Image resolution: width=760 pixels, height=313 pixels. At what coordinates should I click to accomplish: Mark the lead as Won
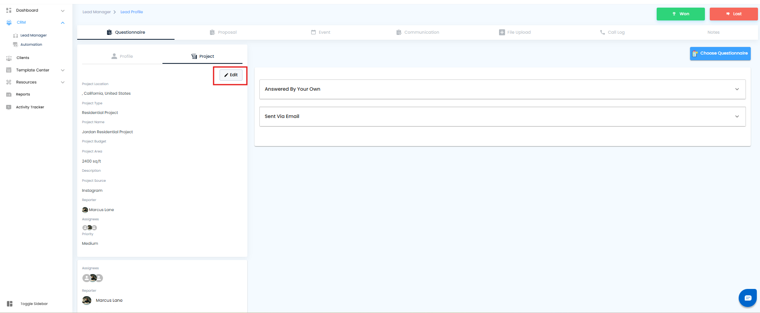click(681, 14)
